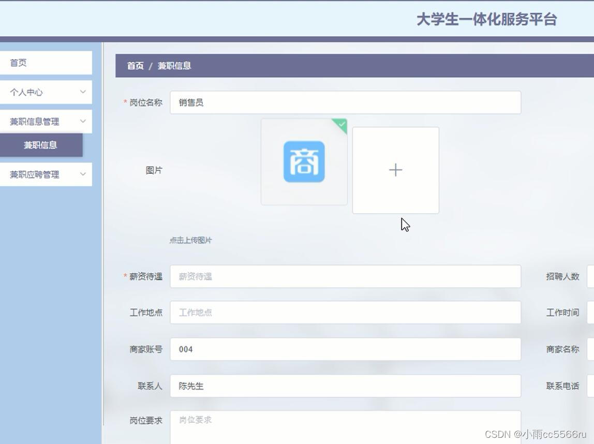Click the 联系人 field containing 陈先生
This screenshot has width=594, height=444.
346,386
